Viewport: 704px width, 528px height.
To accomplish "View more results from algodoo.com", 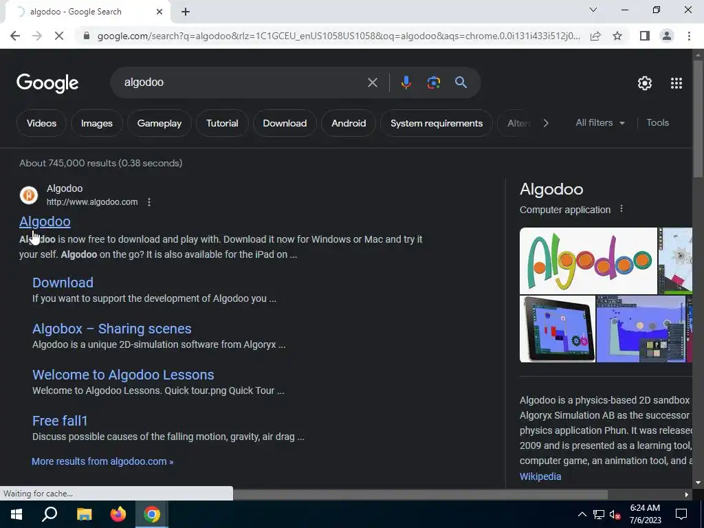I will [102, 461].
